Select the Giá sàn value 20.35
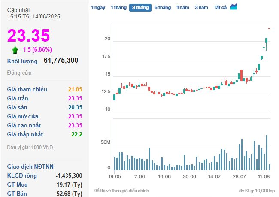 pos(75,107)
